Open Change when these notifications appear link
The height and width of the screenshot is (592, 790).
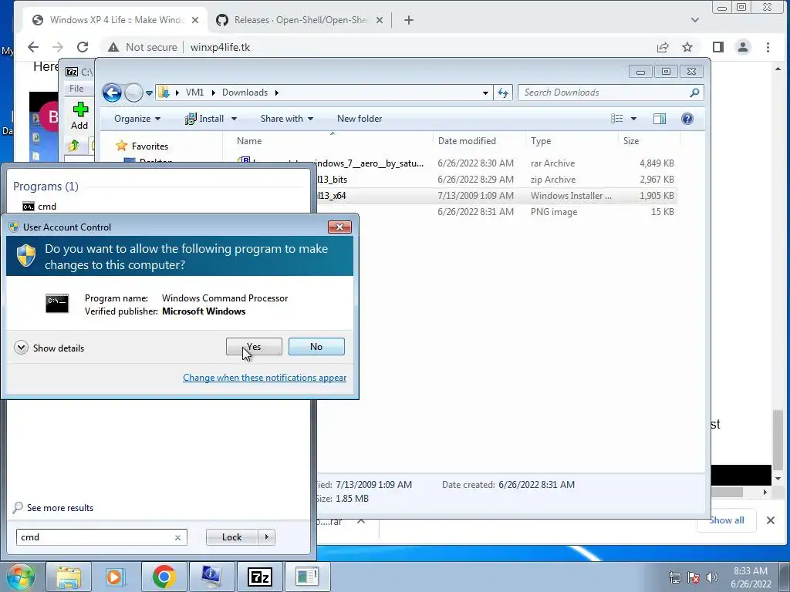coord(265,378)
